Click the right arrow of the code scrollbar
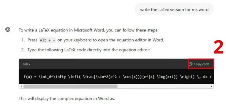The height and width of the screenshot is (106, 226). pyautogui.click(x=211, y=86)
